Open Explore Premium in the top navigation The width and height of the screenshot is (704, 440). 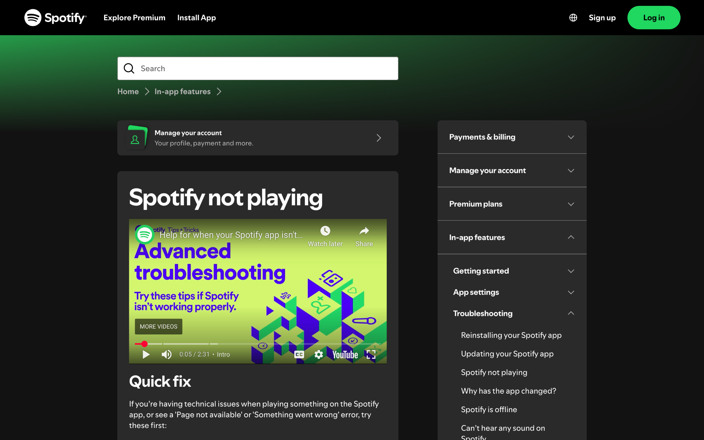tap(134, 18)
